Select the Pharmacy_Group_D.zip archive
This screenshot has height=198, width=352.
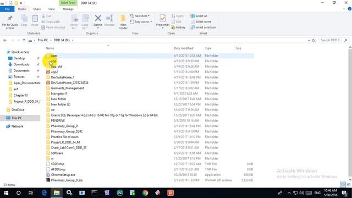[x=67, y=180]
